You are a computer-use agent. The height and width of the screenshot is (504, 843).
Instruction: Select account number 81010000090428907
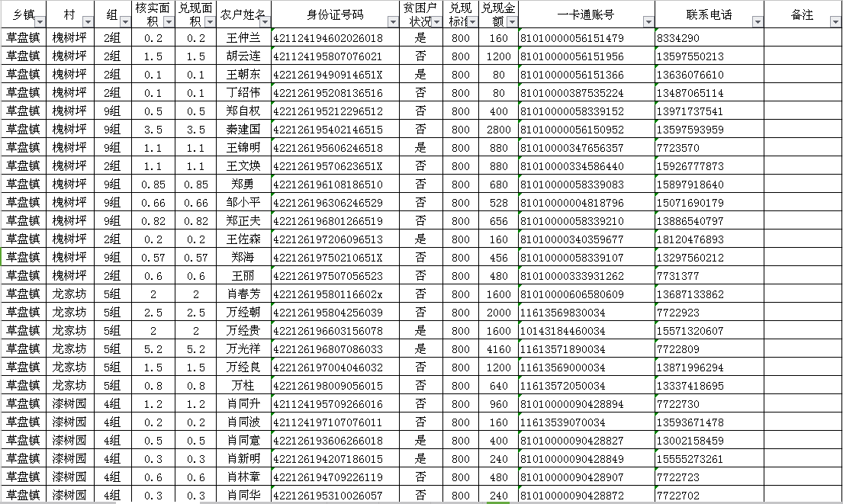point(572,477)
